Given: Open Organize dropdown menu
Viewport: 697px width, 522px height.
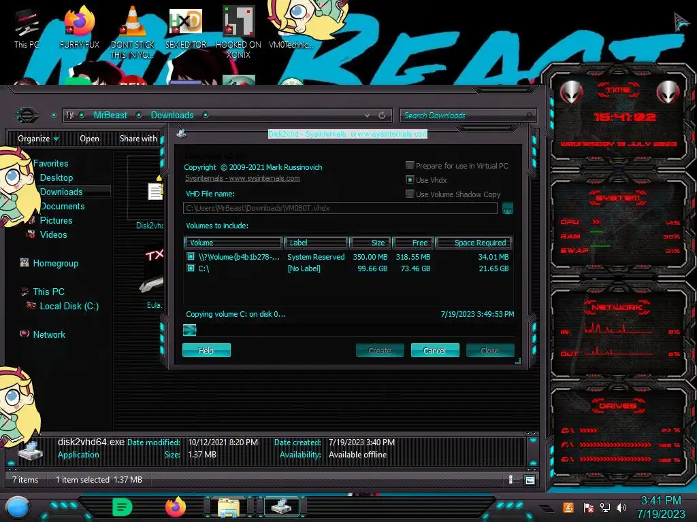Looking at the screenshot, I should (38, 139).
